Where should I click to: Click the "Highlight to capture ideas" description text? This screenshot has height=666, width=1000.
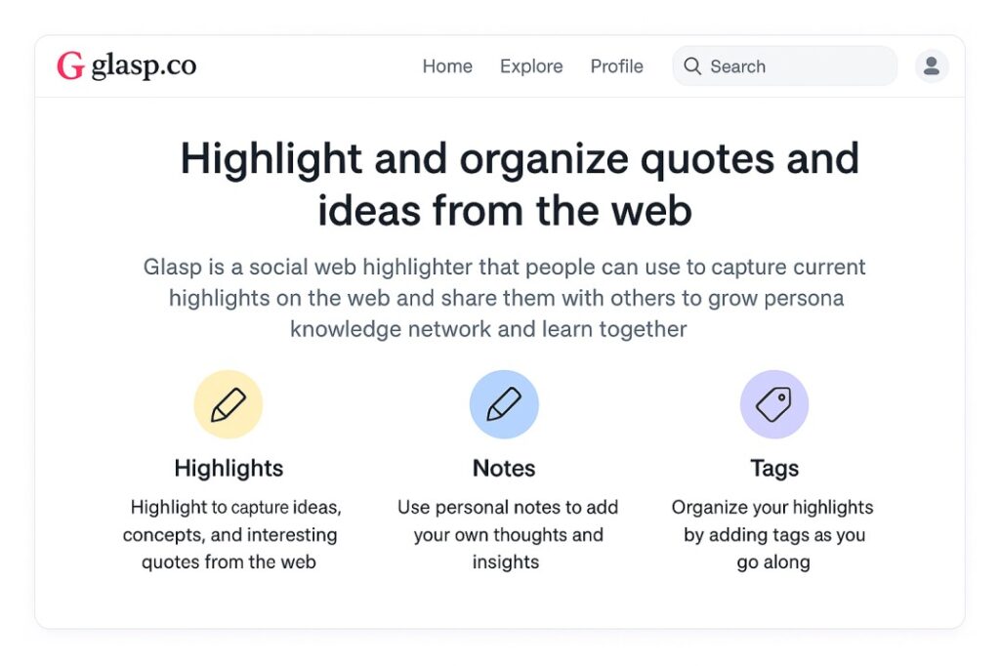click(230, 534)
